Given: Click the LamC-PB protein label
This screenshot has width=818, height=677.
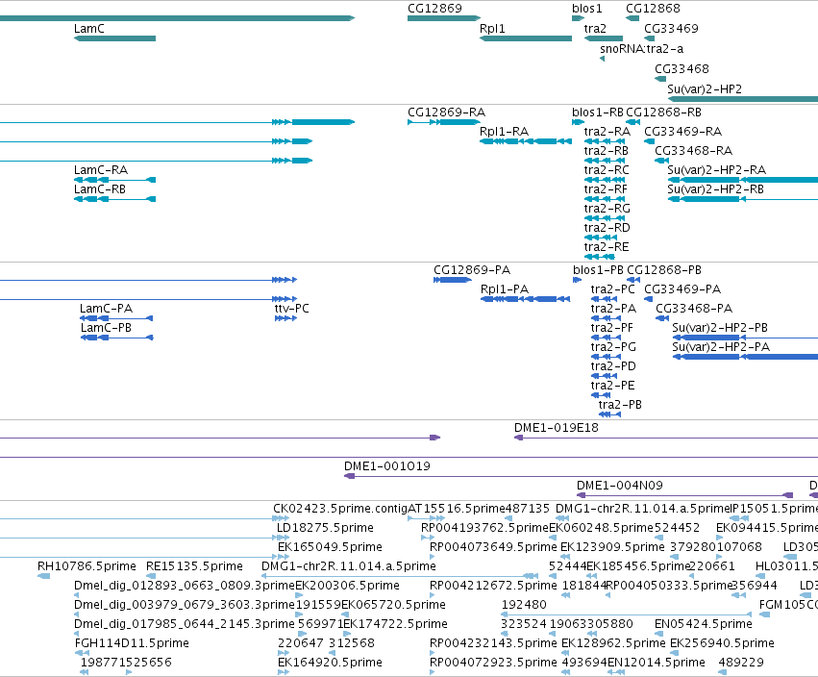Looking at the screenshot, I should coord(106,328).
